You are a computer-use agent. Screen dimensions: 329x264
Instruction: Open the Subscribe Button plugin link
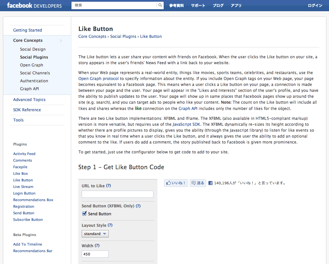coord(28,220)
